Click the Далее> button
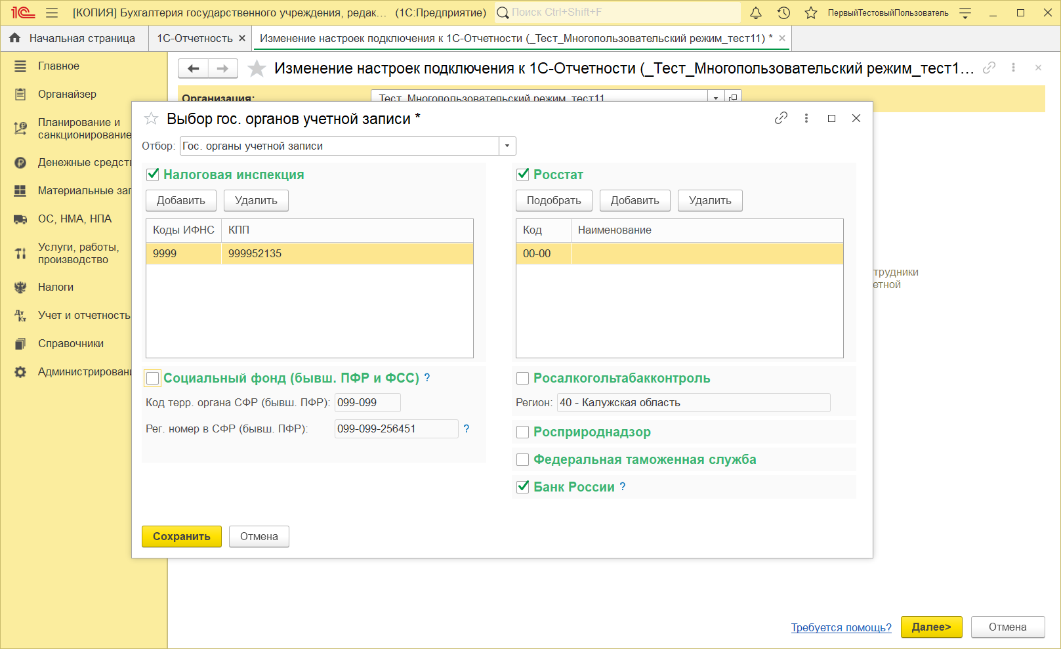Image resolution: width=1061 pixels, height=649 pixels. [931, 627]
